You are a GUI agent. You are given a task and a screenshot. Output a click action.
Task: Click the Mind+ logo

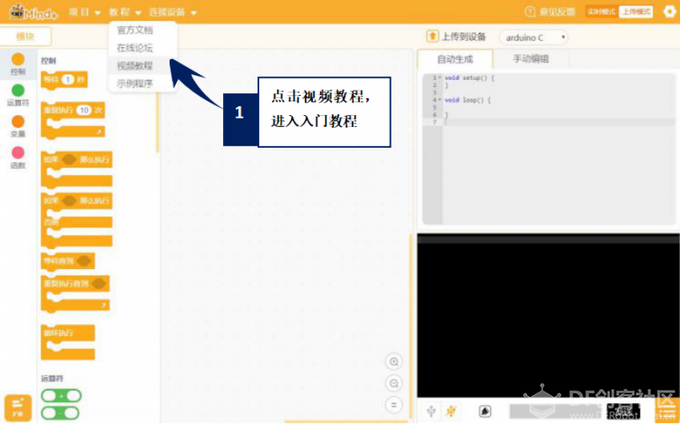(x=33, y=12)
